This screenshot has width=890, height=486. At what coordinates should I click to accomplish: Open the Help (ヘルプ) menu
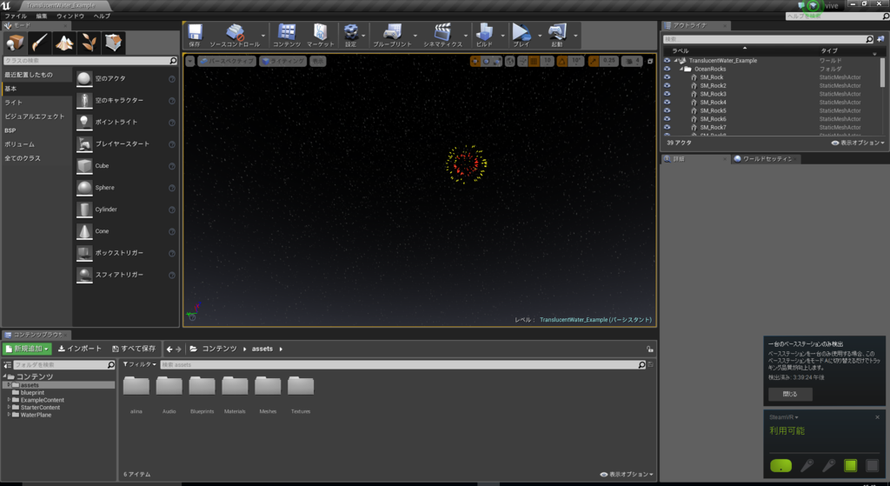coord(103,16)
